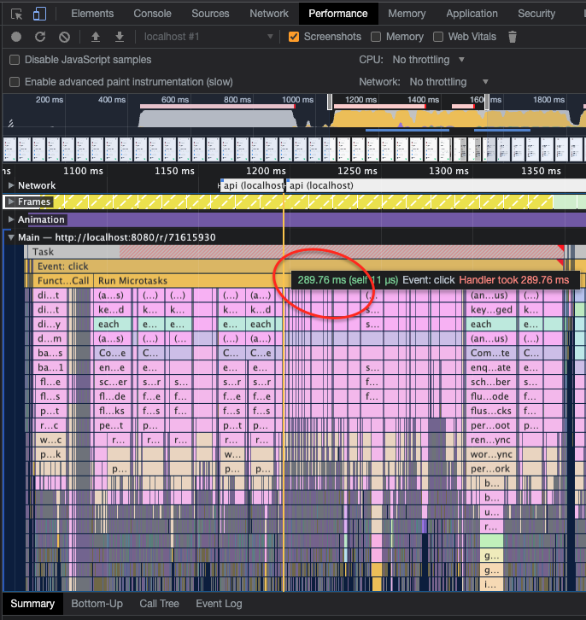The width and height of the screenshot is (586, 620).
Task: Click the Com...te flame block
Action: pos(490,353)
